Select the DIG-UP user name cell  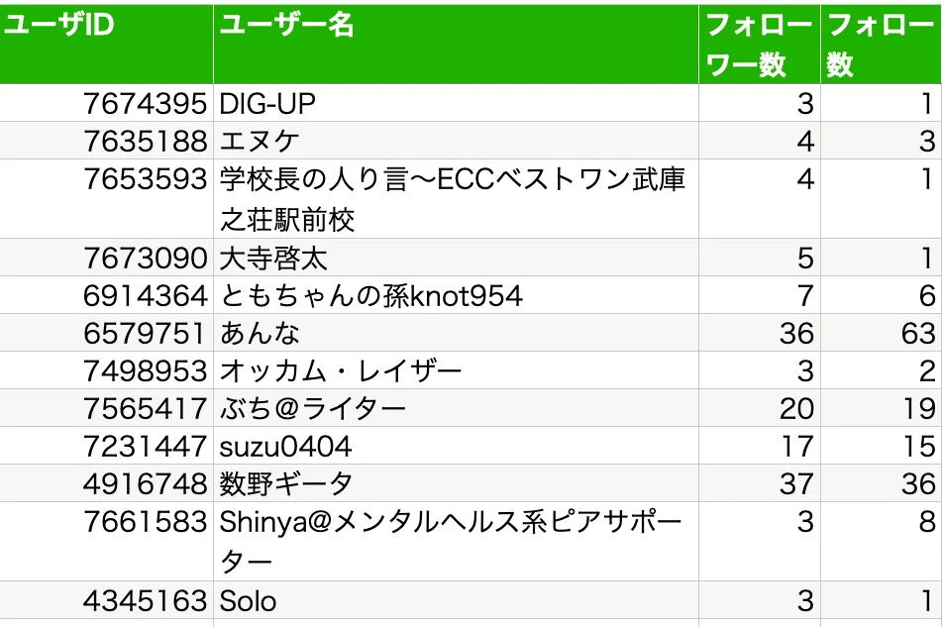[x=456, y=103]
